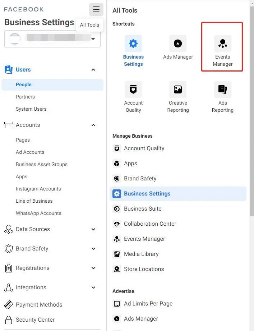Click the All Tools panel vertical scrollbar
Screen dimensions: 254x331
tap(252, 111)
